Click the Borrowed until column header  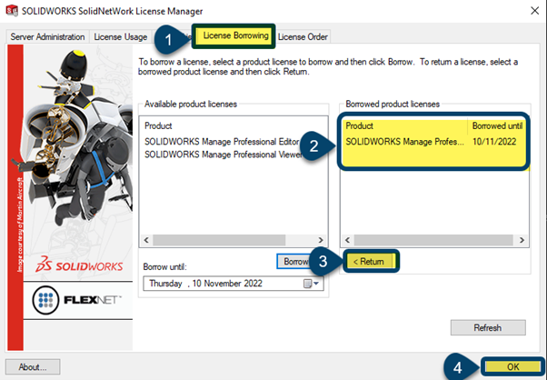(x=497, y=126)
